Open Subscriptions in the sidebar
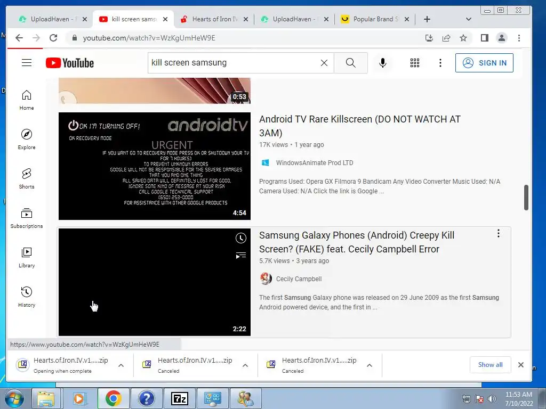546x409 pixels. [x=27, y=218]
